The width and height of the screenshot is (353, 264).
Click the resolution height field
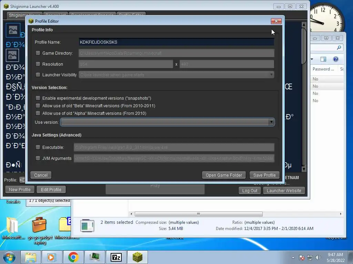click(x=227, y=64)
